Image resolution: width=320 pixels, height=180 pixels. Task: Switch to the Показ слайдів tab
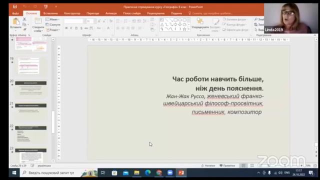[132, 13]
